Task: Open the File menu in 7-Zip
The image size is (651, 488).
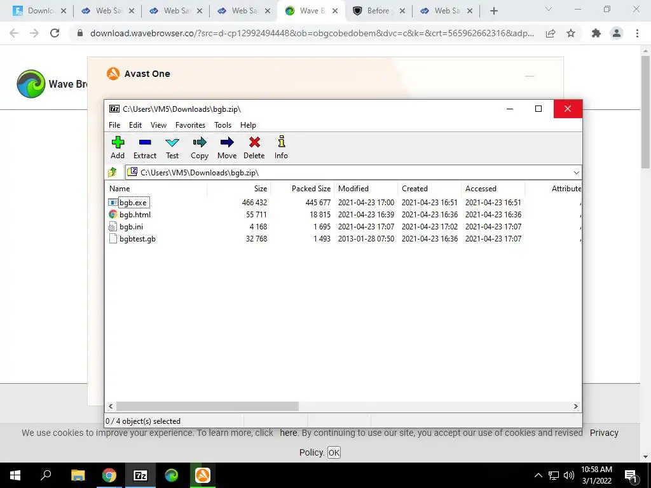Action: (114, 125)
